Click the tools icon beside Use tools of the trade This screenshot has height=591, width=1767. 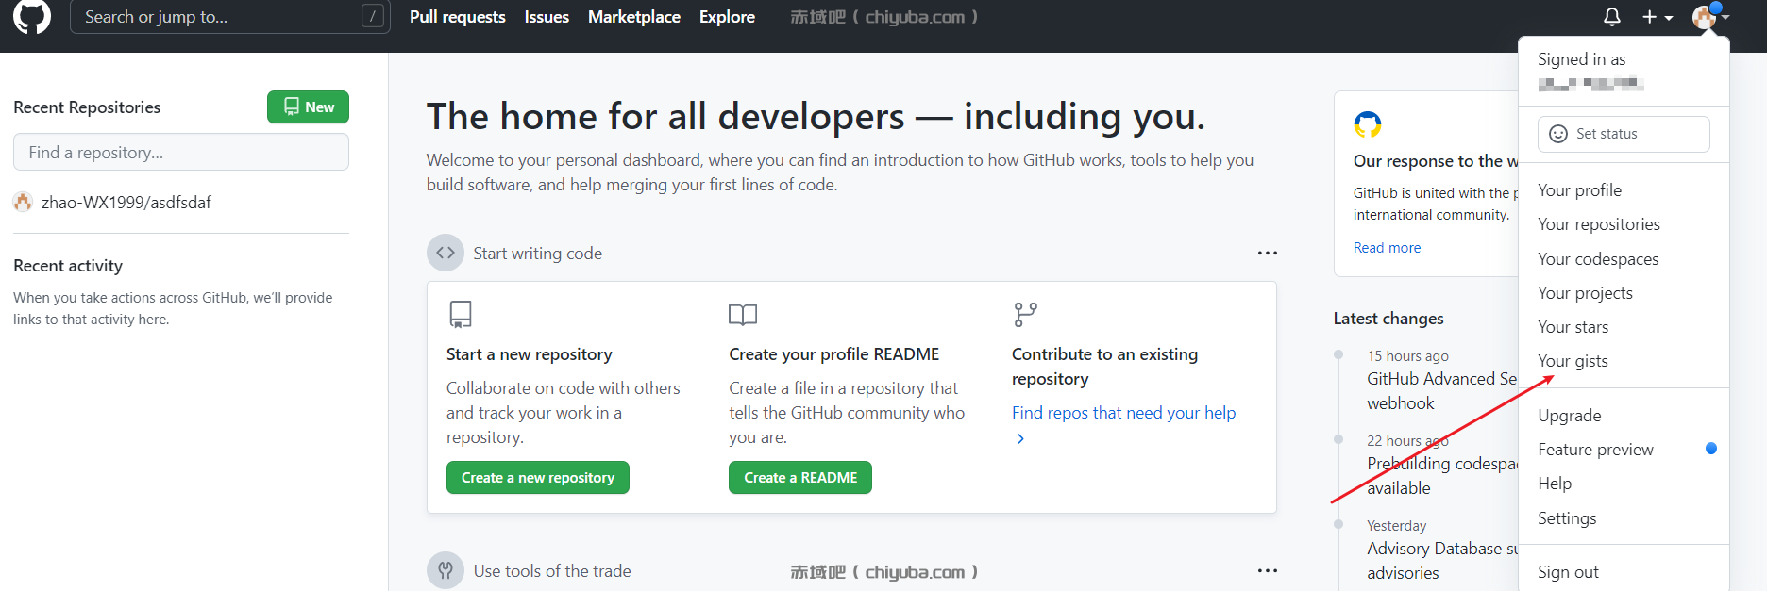coord(446,570)
